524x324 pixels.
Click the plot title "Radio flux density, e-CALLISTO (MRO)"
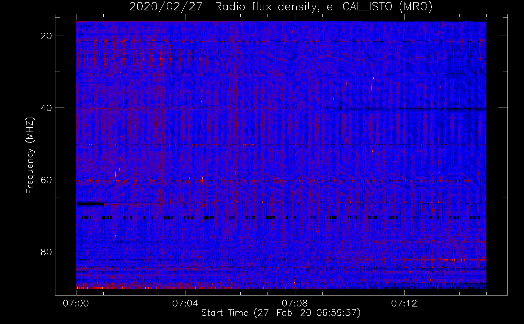[x=324, y=6]
